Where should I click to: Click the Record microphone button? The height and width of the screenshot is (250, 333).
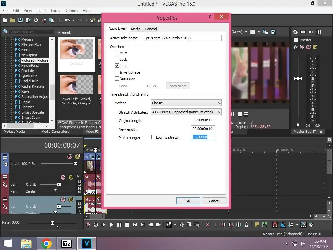pyautogui.click(x=88, y=225)
